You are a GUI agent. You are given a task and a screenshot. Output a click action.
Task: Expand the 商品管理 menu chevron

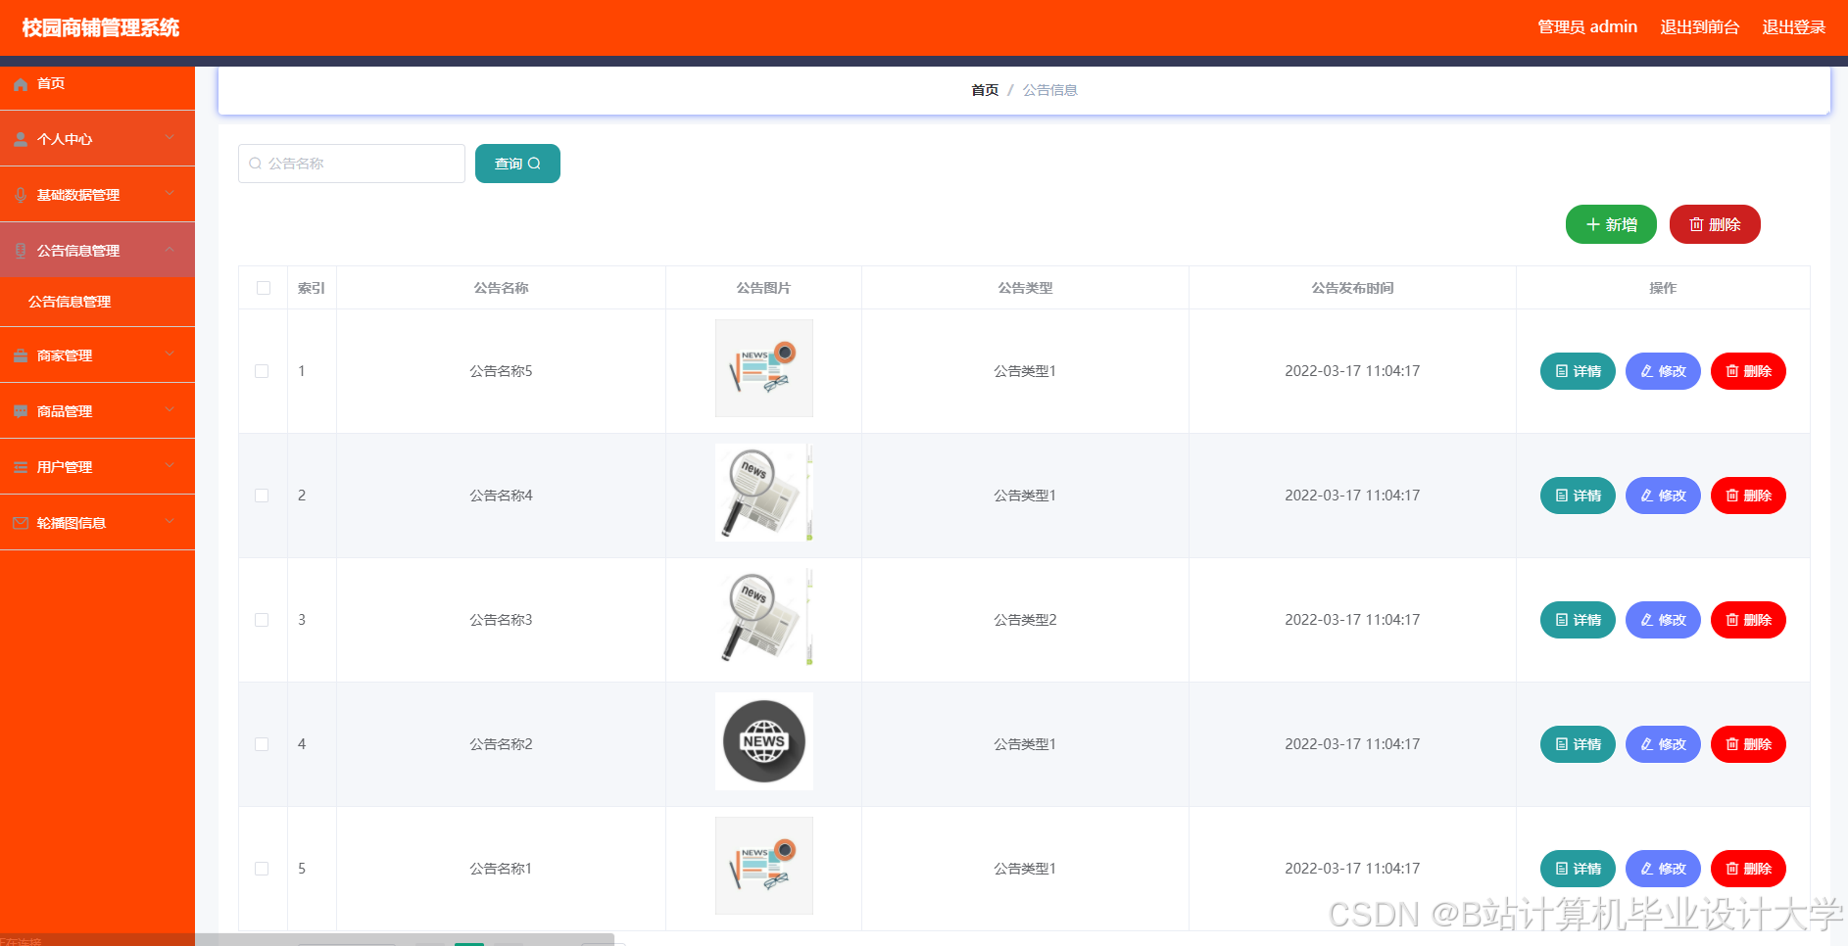click(x=170, y=410)
